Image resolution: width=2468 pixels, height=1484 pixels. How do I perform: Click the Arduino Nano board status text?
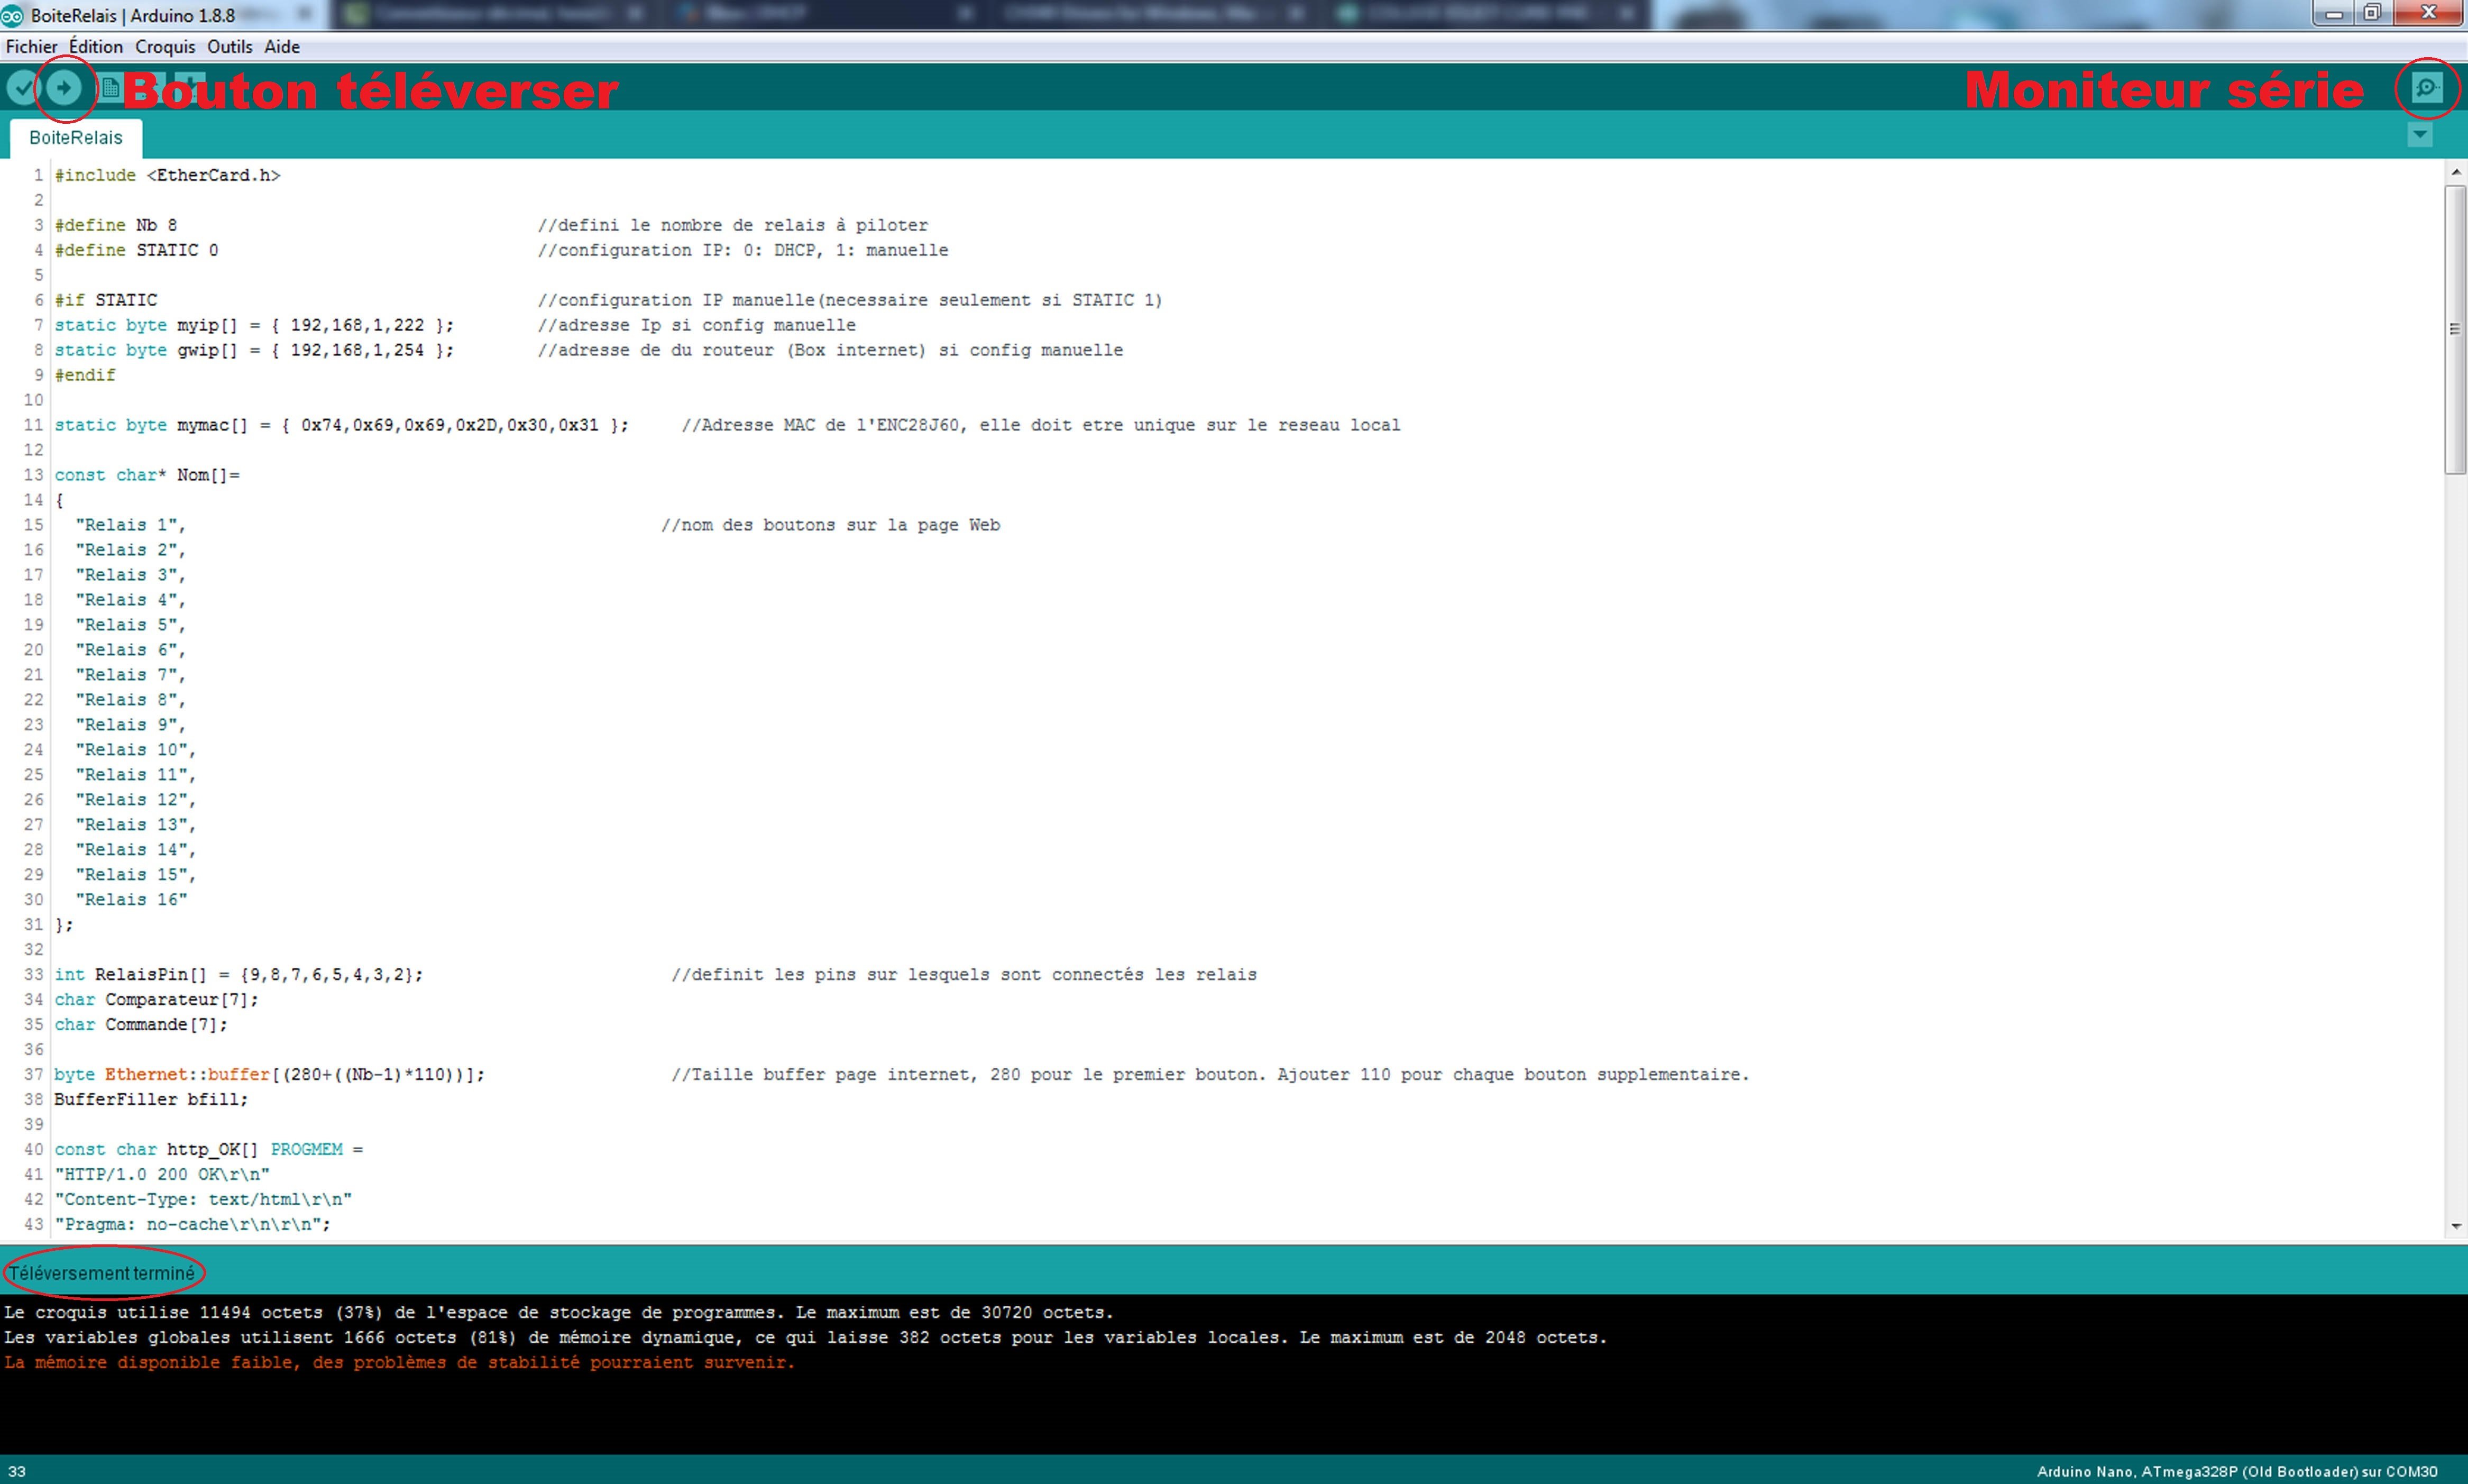pos(2236,1471)
